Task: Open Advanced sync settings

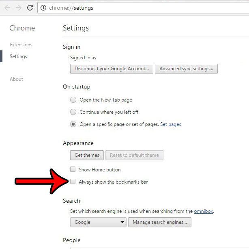Action: pos(186,69)
